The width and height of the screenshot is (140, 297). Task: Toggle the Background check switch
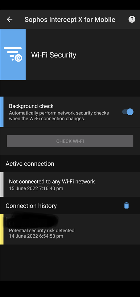(128, 112)
